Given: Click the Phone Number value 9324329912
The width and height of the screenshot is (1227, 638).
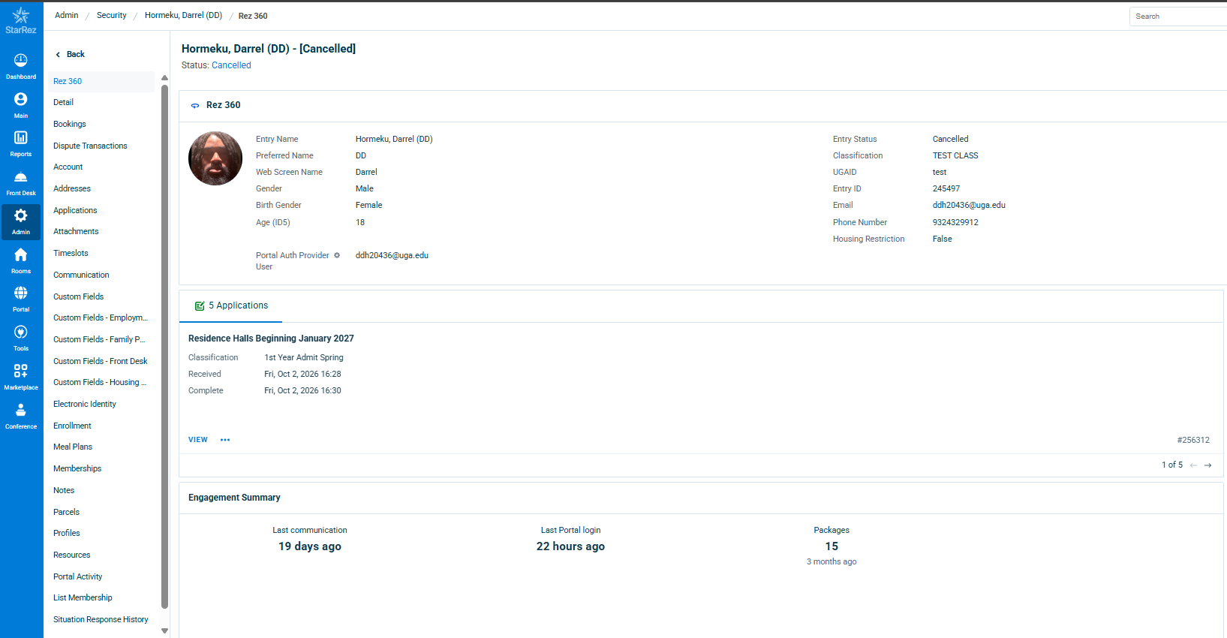Looking at the screenshot, I should 955,222.
